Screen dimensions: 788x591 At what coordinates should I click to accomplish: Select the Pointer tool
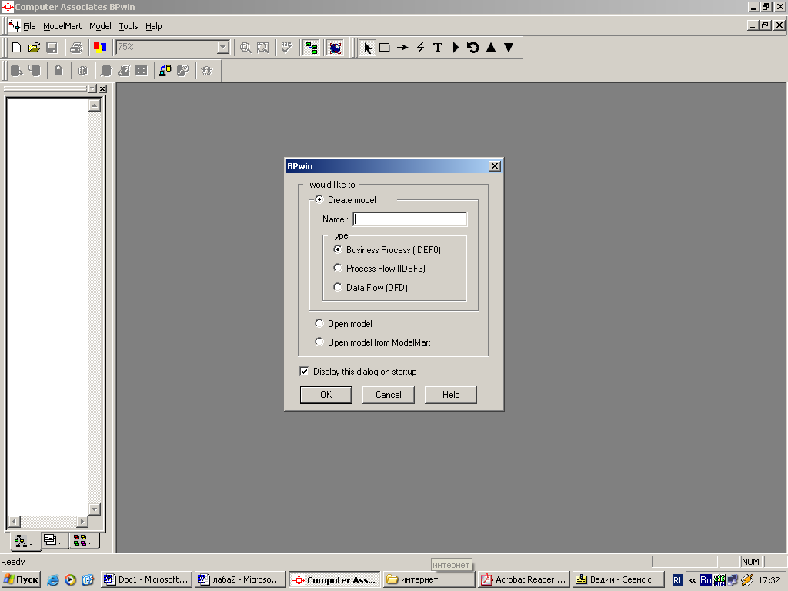pyautogui.click(x=367, y=48)
